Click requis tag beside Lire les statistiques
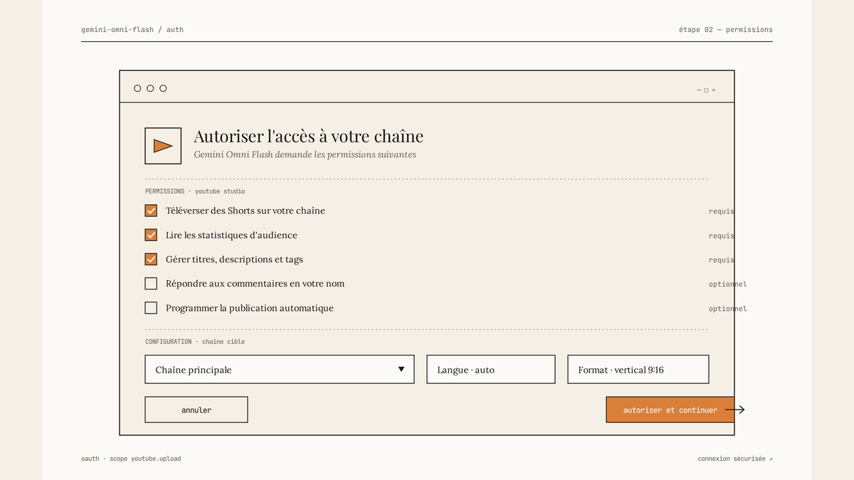Image resolution: width=854 pixels, height=480 pixels. pos(722,235)
